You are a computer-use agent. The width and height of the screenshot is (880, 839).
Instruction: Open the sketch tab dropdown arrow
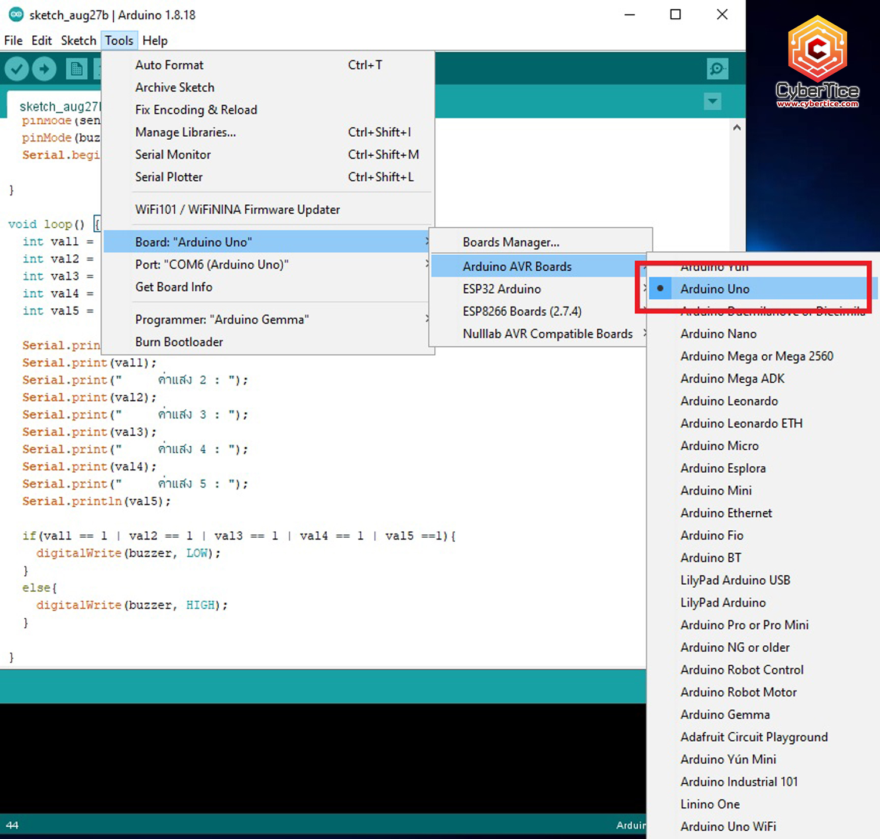(x=712, y=101)
